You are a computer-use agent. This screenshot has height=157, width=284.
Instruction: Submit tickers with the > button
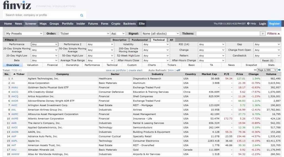click(x=263, y=34)
